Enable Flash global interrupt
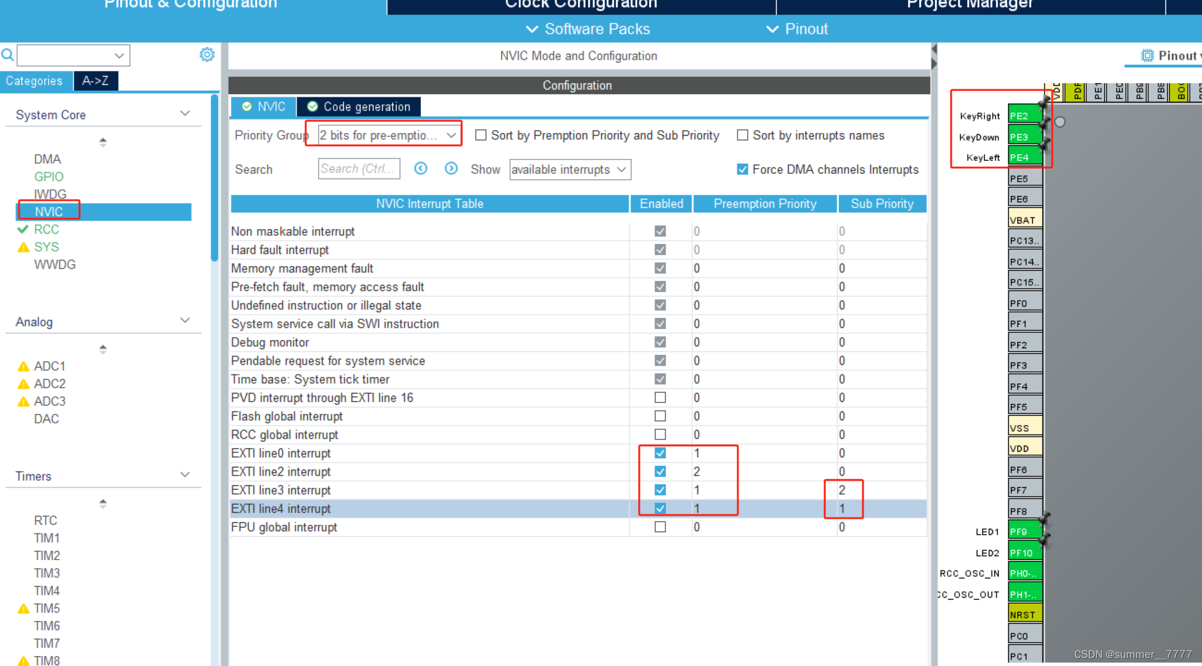The width and height of the screenshot is (1202, 666). click(x=660, y=416)
